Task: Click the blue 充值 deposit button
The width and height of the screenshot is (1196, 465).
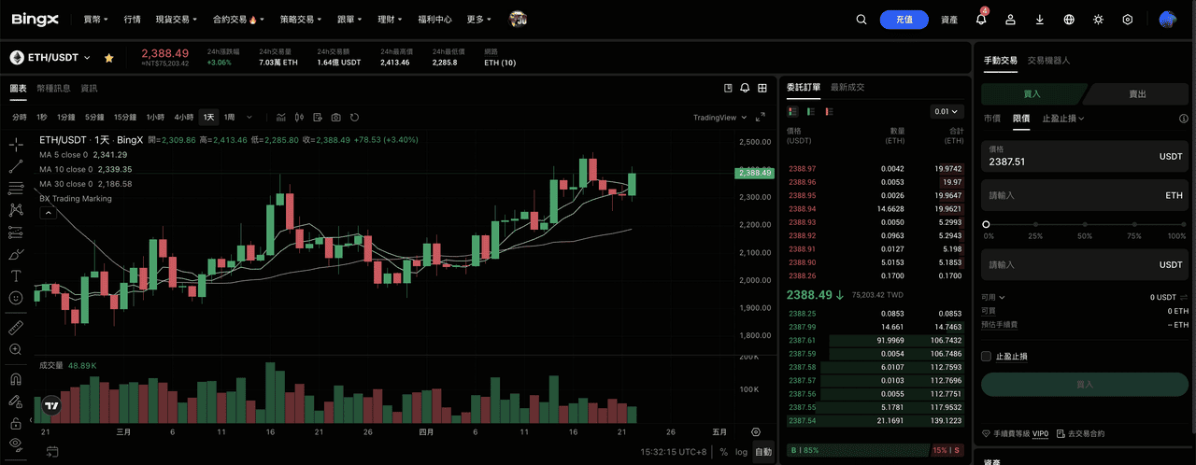Action: point(904,20)
